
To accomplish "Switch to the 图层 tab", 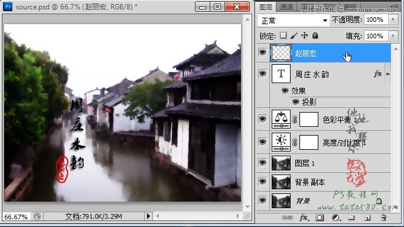I will (x=266, y=7).
